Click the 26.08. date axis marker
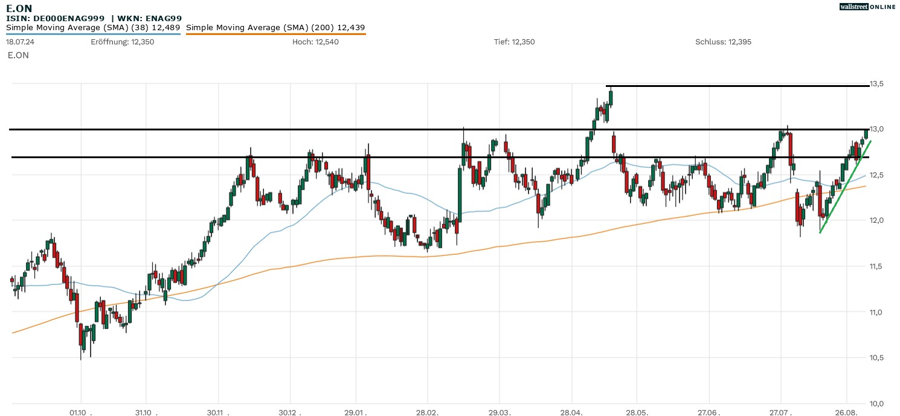 846,412
